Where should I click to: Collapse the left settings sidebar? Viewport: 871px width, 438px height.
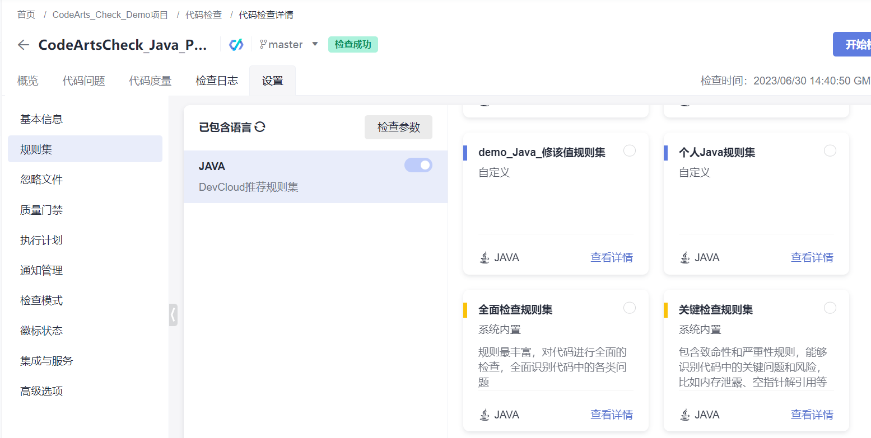tap(173, 315)
